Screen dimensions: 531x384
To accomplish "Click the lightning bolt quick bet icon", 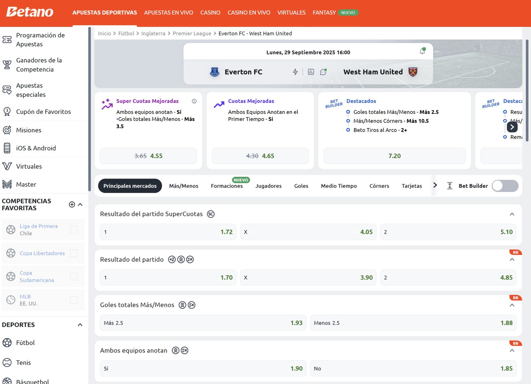I will point(295,72).
